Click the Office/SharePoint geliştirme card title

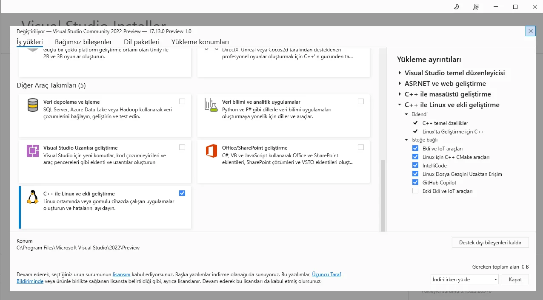254,148
